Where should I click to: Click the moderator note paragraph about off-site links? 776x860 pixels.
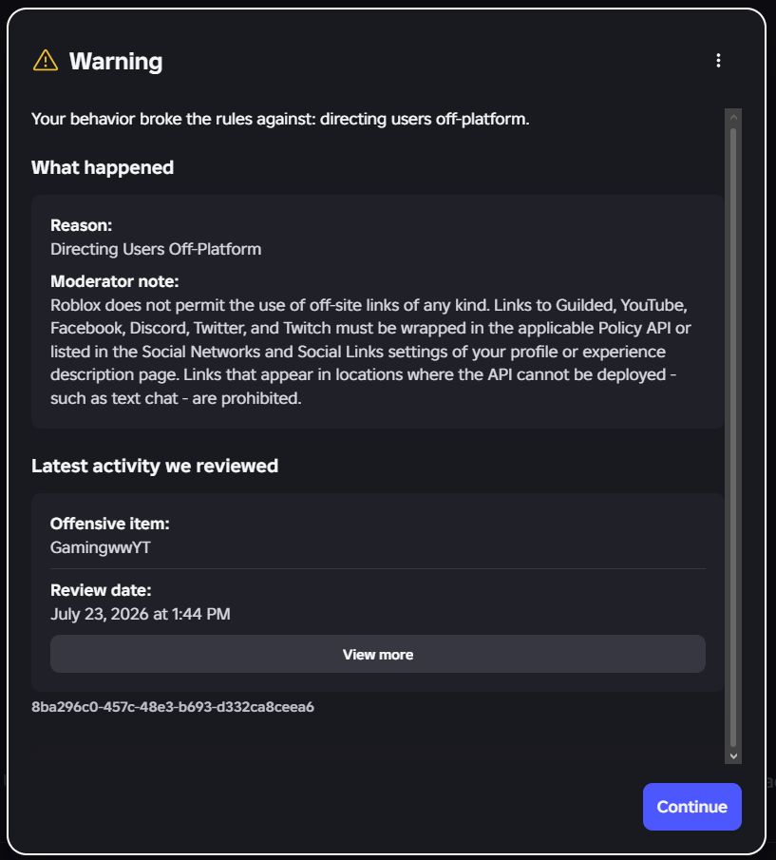coord(370,352)
